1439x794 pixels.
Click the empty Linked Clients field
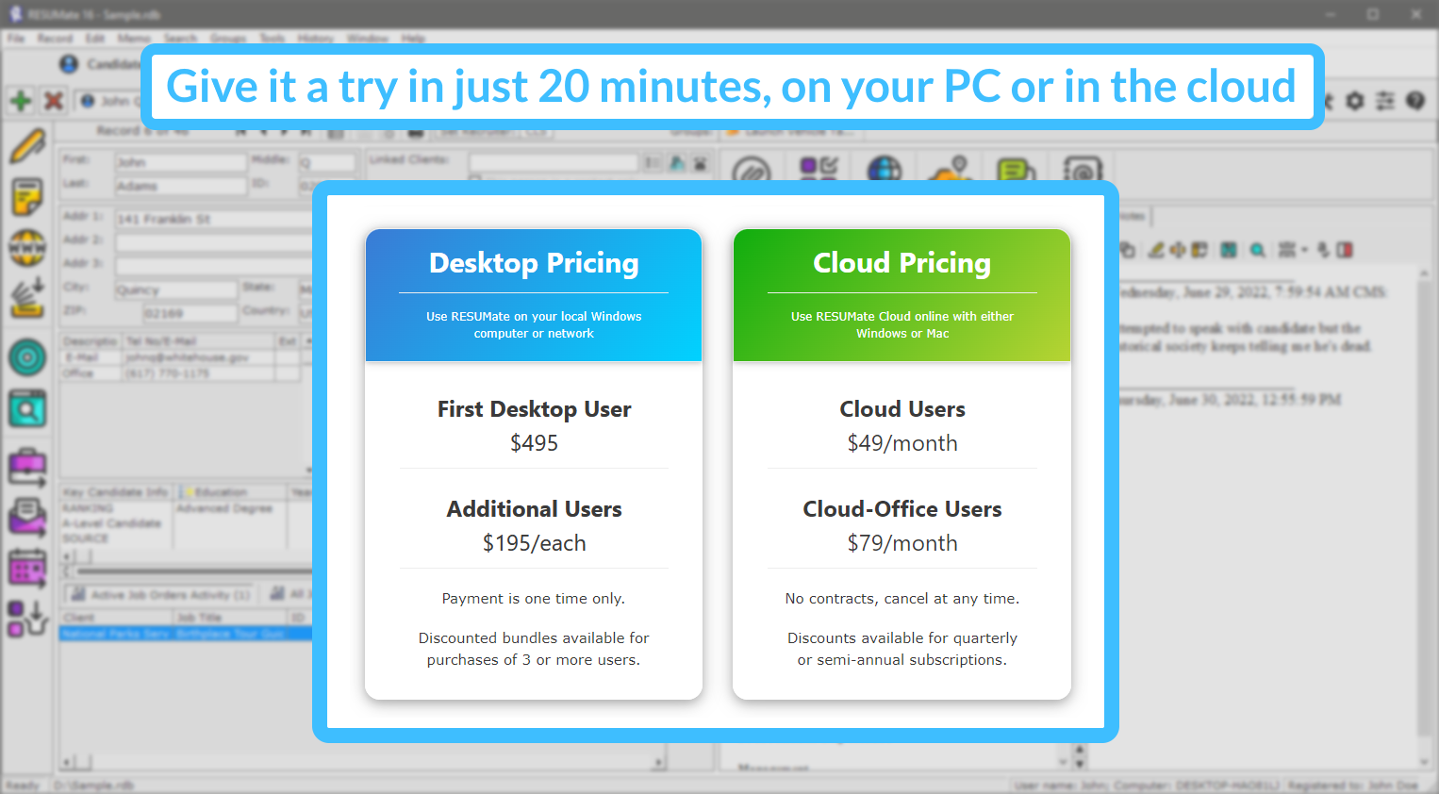[554, 162]
